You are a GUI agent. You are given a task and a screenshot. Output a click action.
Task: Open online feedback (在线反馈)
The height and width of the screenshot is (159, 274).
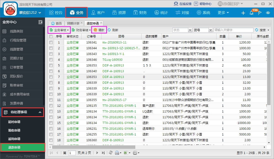(182, 4)
